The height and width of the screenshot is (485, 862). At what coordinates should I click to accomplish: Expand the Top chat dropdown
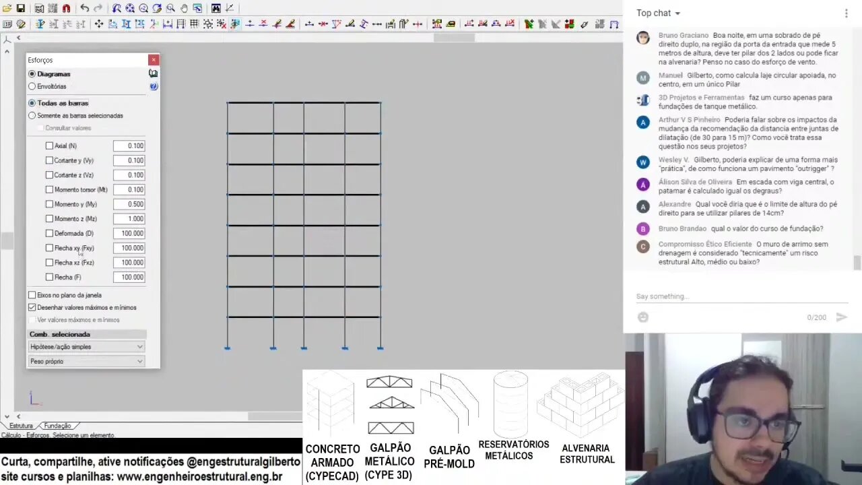[x=659, y=13]
